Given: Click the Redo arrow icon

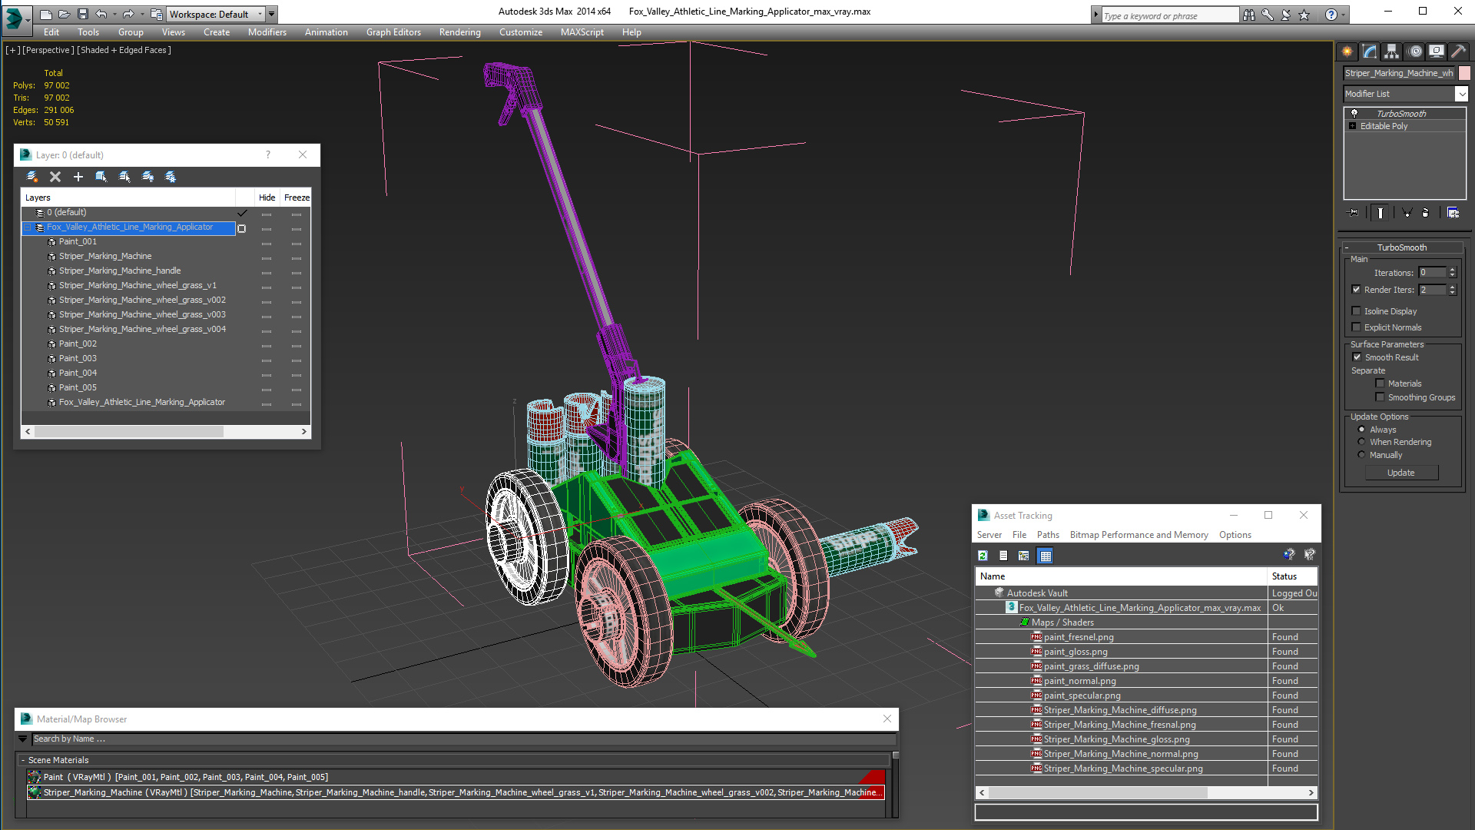Looking at the screenshot, I should tap(128, 14).
